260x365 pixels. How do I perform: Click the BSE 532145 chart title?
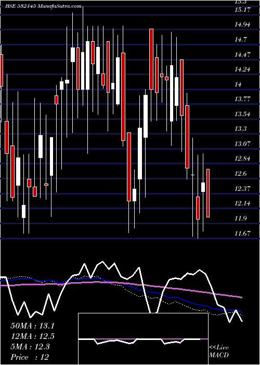pos(44,6)
